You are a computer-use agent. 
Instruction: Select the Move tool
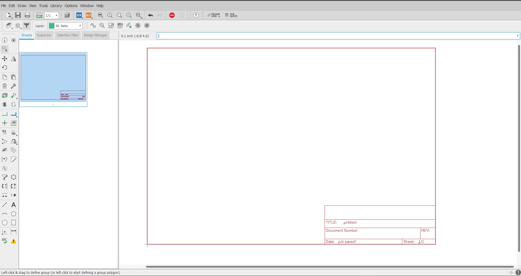[x=5, y=59]
